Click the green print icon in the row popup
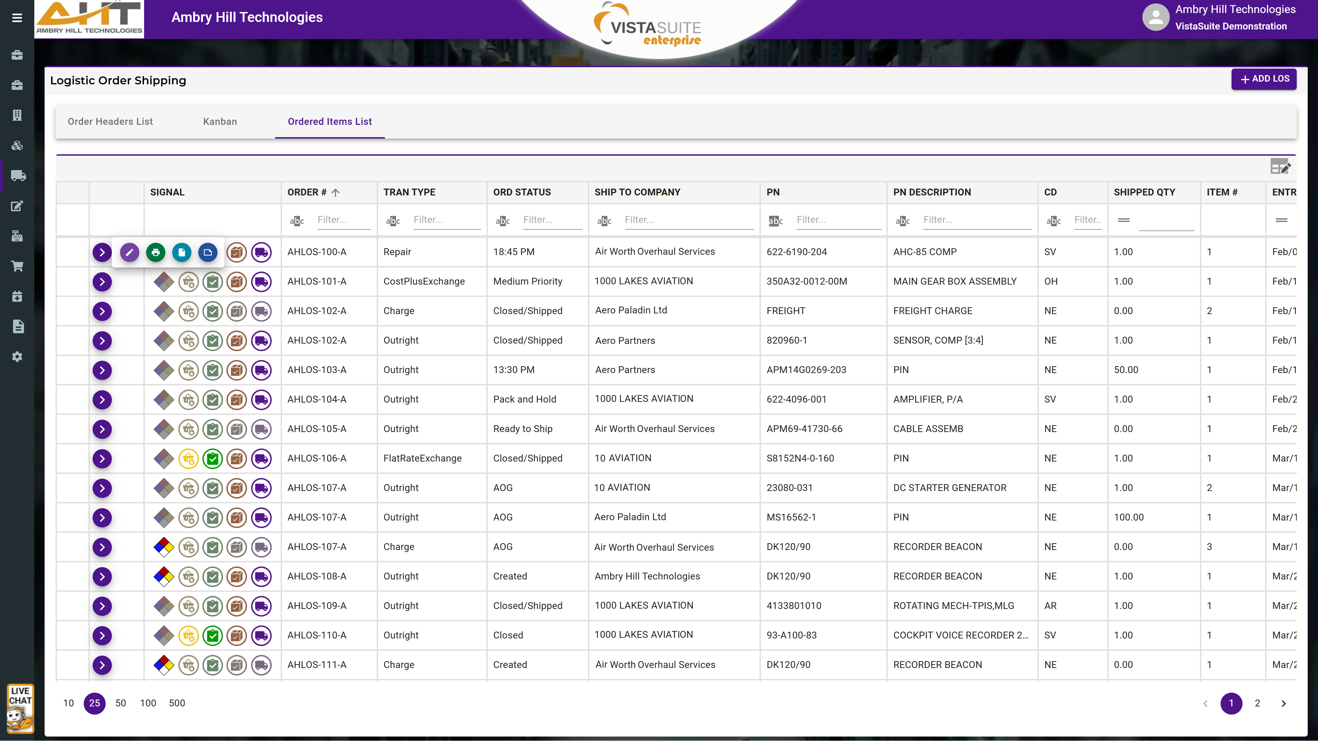 coord(155,252)
